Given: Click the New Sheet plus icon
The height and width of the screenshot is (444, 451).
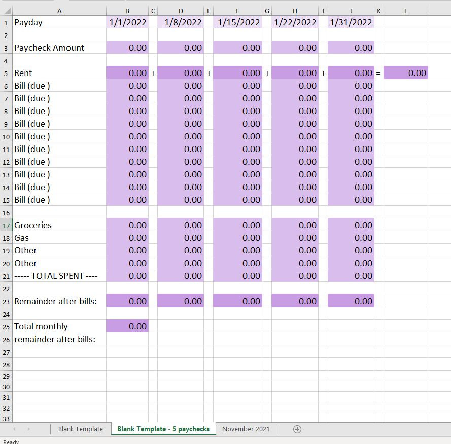Looking at the screenshot, I should (x=296, y=429).
